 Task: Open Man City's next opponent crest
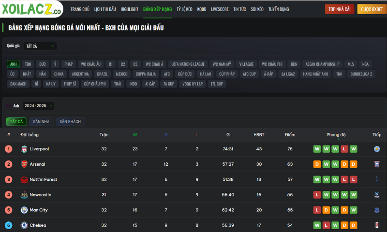[x=377, y=210]
